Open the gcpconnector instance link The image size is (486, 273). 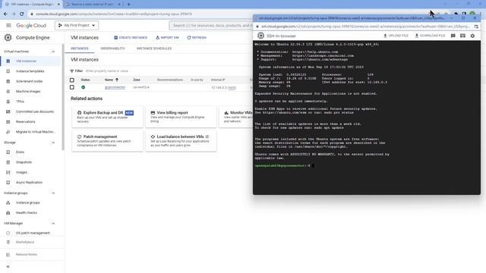tap(115, 88)
